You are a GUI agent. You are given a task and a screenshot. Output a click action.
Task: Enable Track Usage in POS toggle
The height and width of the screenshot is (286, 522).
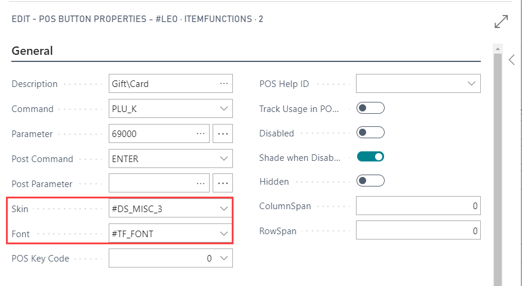click(370, 108)
